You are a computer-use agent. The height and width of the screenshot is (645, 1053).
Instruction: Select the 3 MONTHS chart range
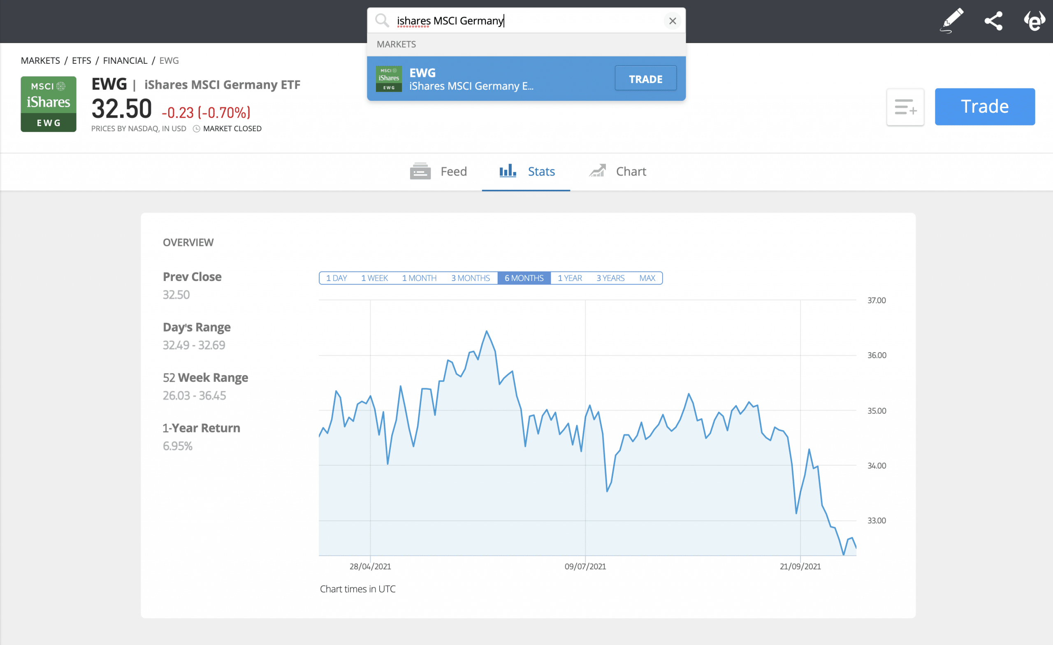pos(471,278)
